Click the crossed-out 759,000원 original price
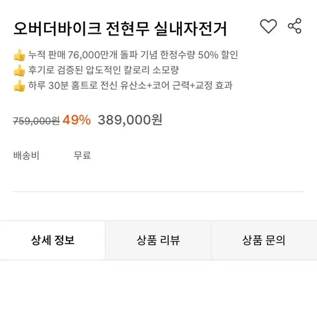Screen dimensions: 317x317 36,121
